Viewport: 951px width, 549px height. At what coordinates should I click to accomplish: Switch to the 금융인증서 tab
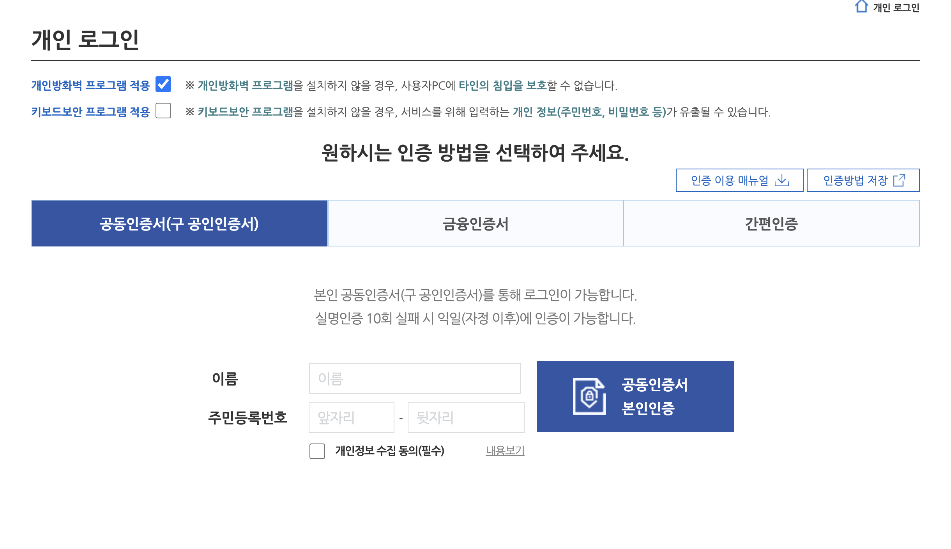[475, 223]
